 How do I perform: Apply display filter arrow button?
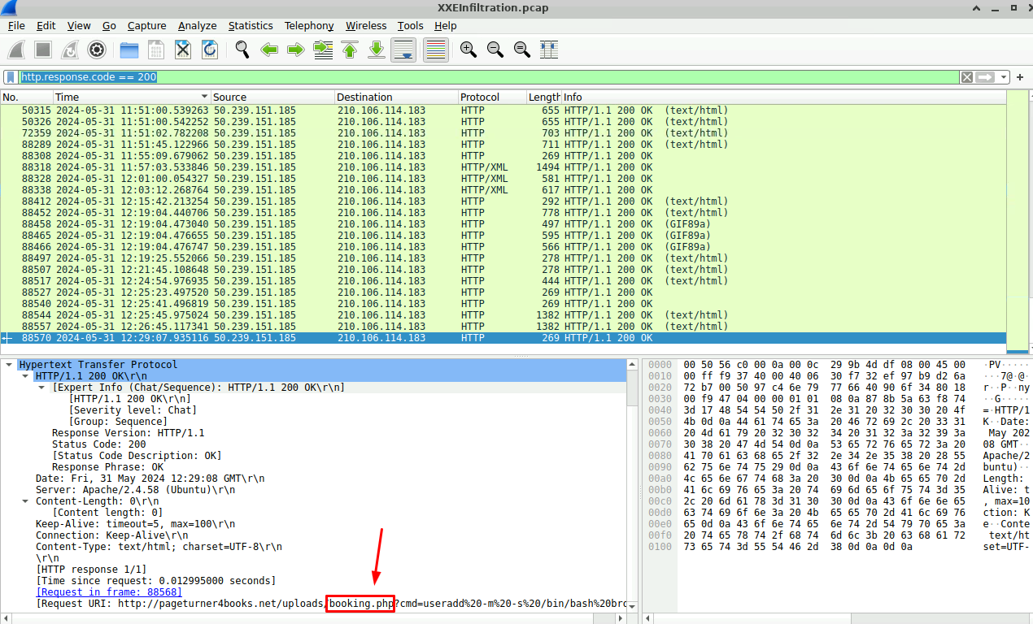coord(986,77)
